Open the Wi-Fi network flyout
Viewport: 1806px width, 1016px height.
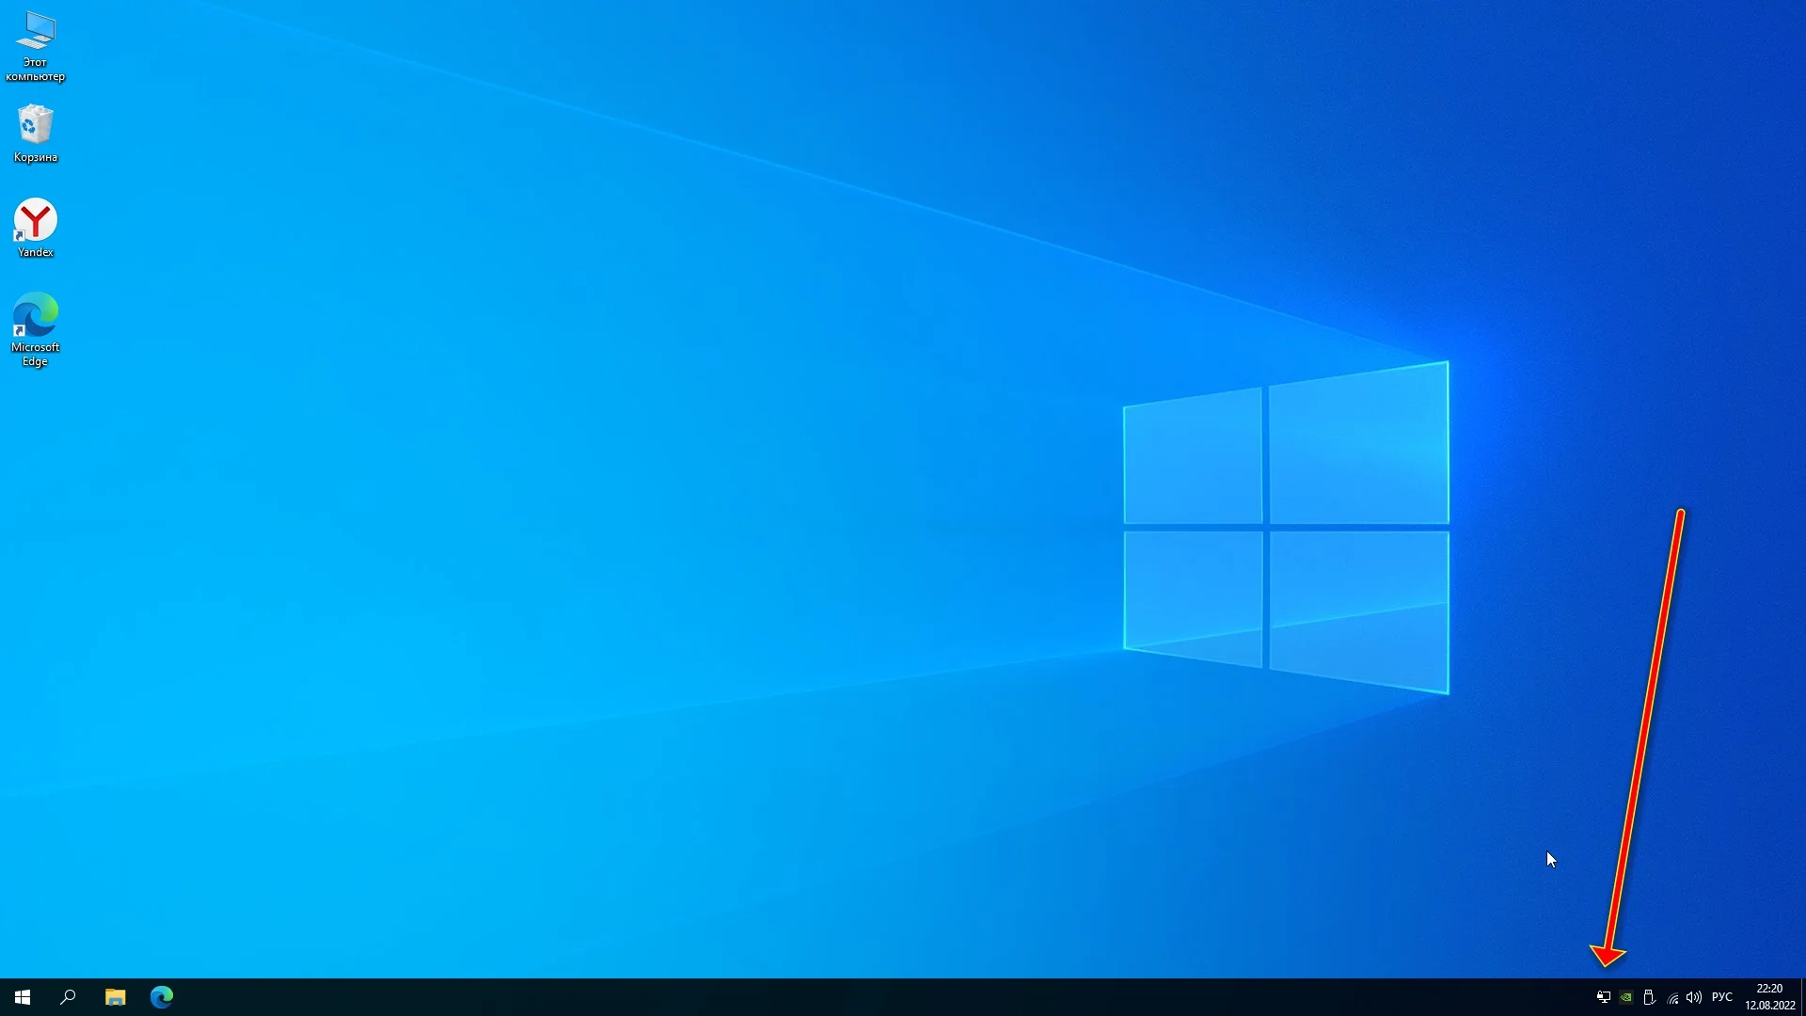pos(1672,997)
